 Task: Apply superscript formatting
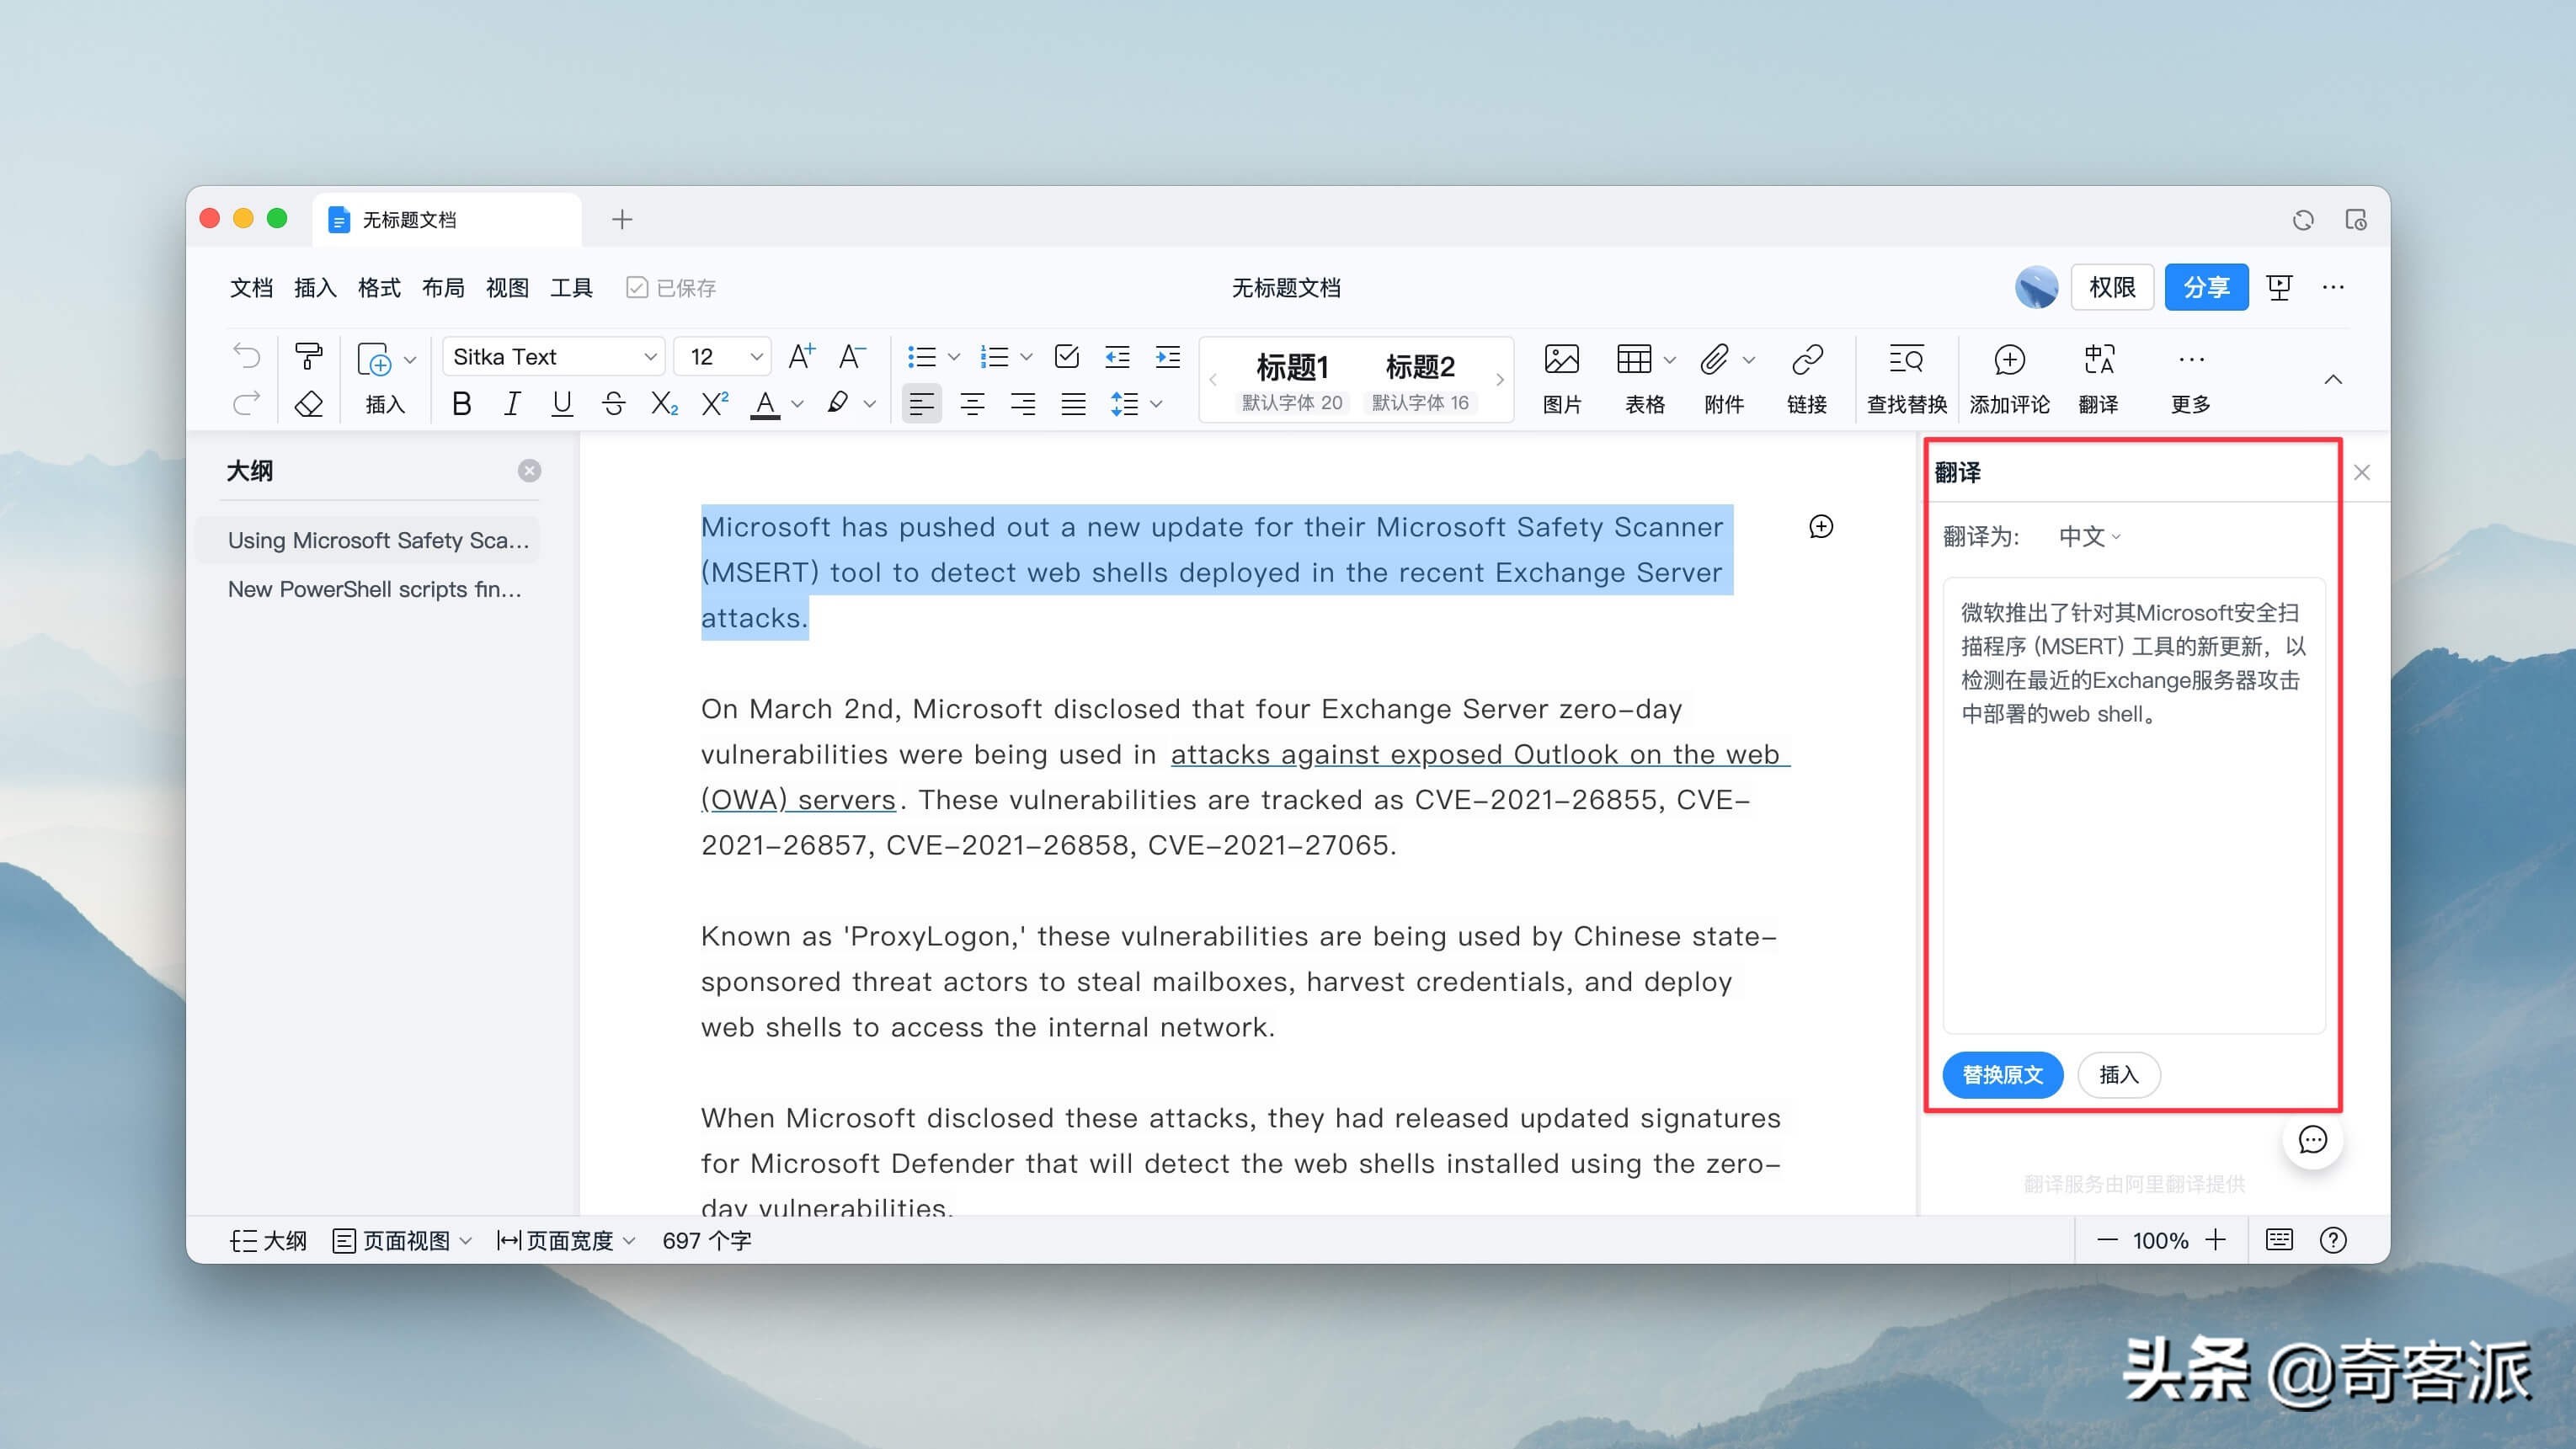[x=715, y=404]
